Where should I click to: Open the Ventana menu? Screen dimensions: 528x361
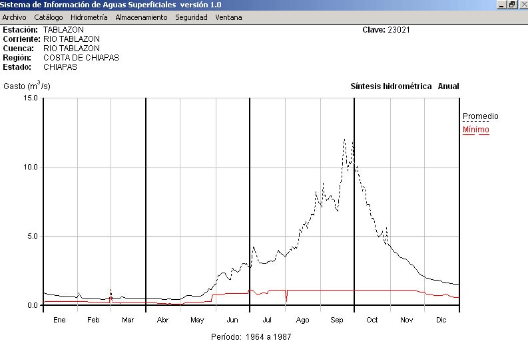click(228, 17)
